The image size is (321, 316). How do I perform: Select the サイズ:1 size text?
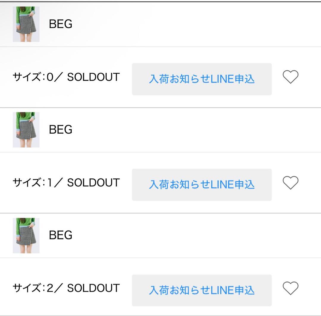coord(33,183)
